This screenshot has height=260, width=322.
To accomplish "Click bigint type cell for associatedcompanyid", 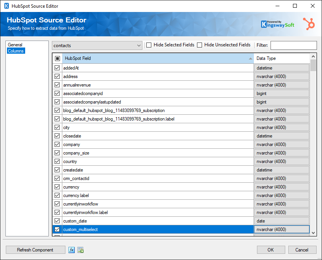I will click(x=281, y=93).
